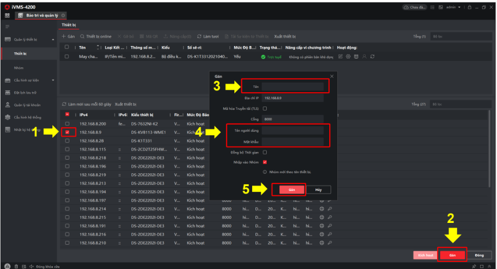Collapse the sidebar with the hamburger icon
Screen dimensions: 497x269
(7, 26)
